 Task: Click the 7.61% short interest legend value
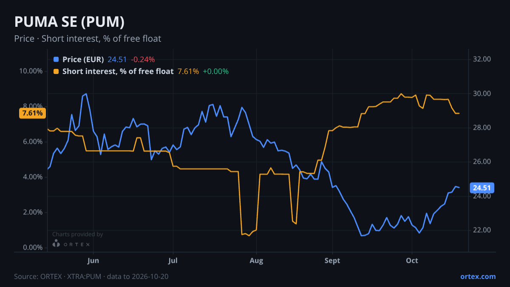click(x=188, y=71)
